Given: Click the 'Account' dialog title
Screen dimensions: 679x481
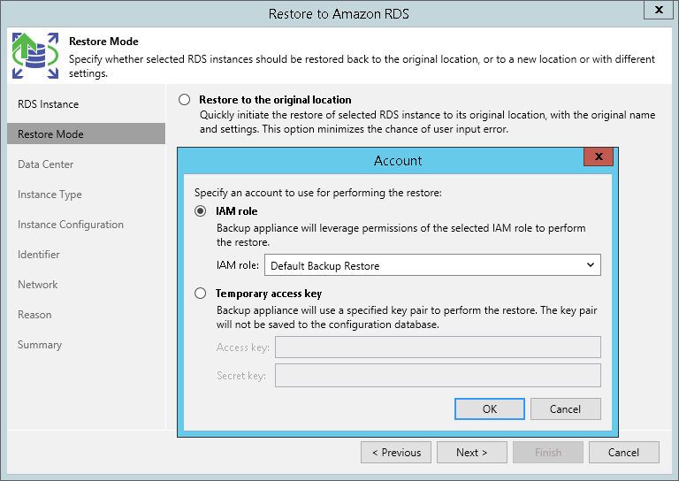Looking at the screenshot, I should tap(398, 161).
